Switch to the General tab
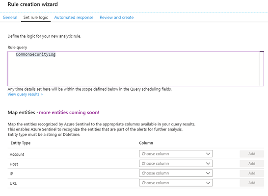268x196 pixels. tap(10, 18)
